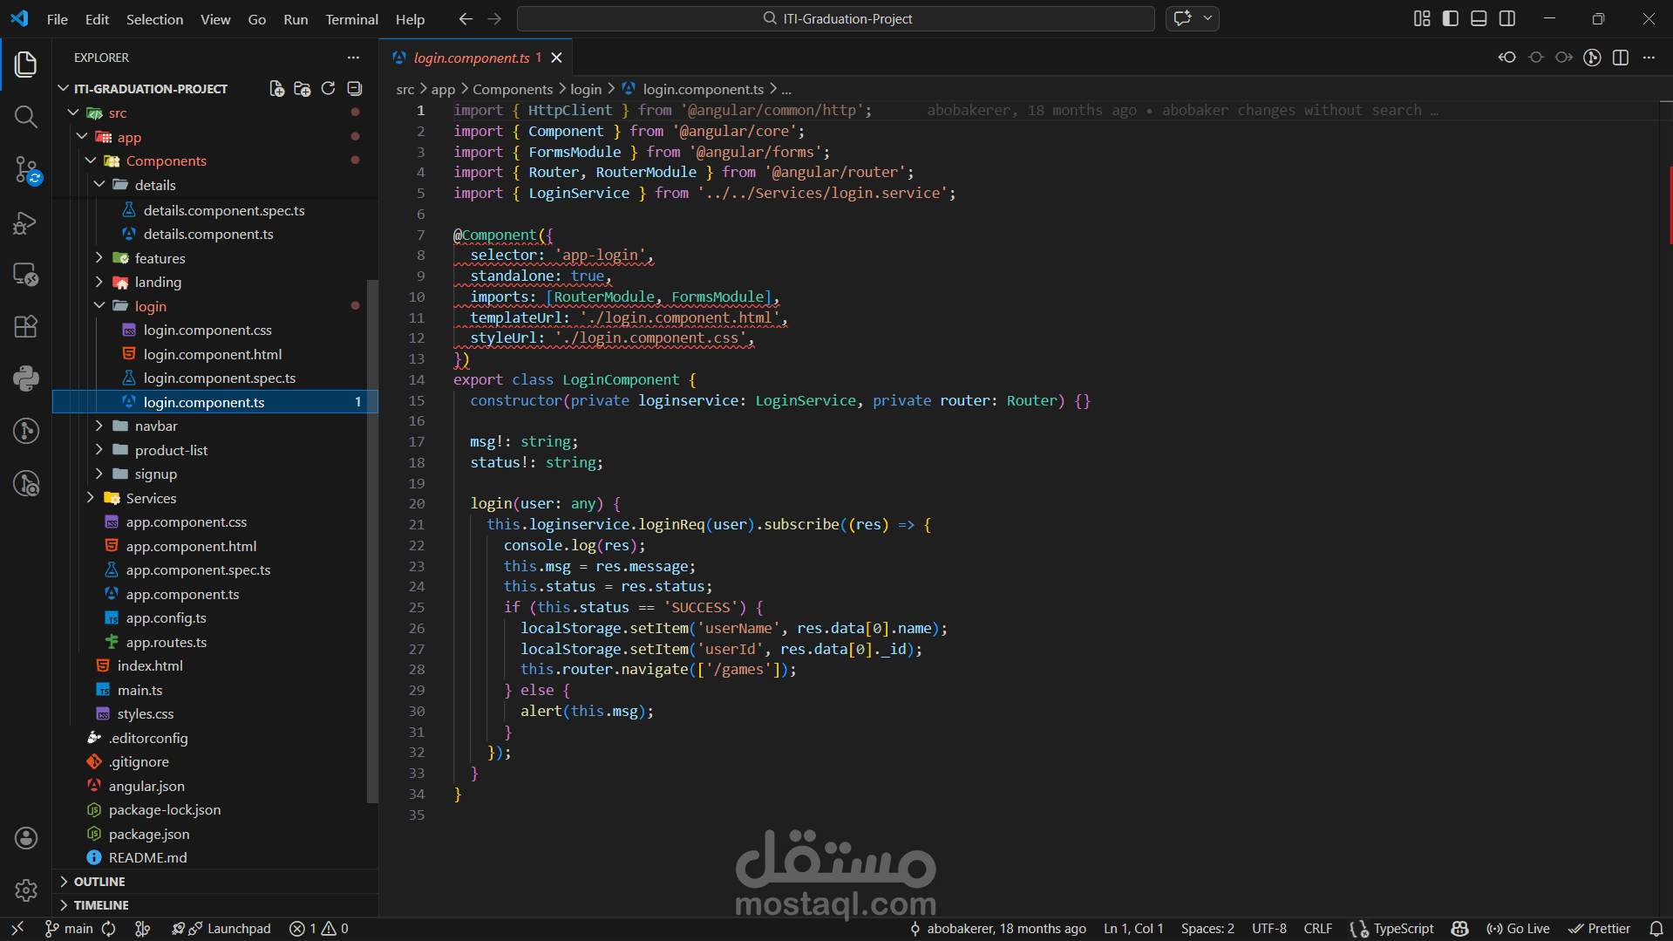The height and width of the screenshot is (941, 1673).
Task: Toggle the primary side bar visibility
Action: tap(1451, 18)
